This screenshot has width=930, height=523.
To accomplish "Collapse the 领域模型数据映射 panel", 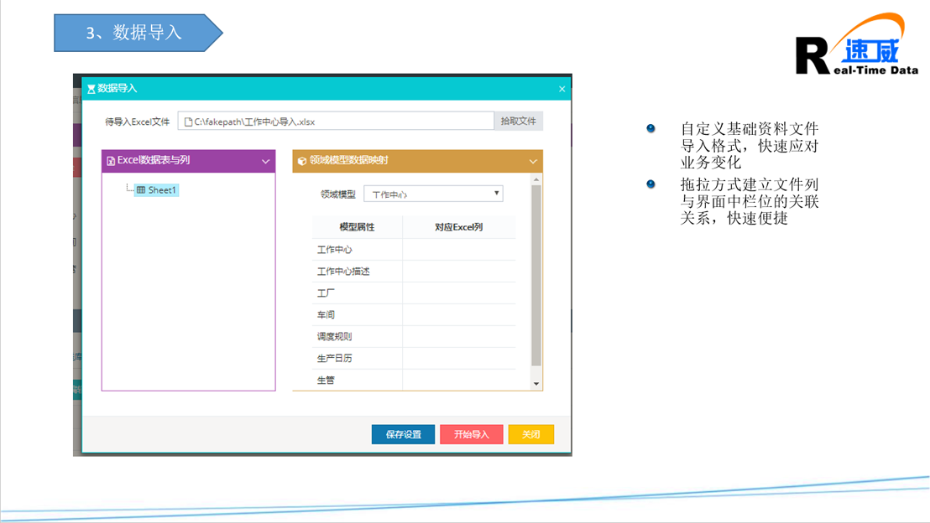I will pyautogui.click(x=532, y=161).
